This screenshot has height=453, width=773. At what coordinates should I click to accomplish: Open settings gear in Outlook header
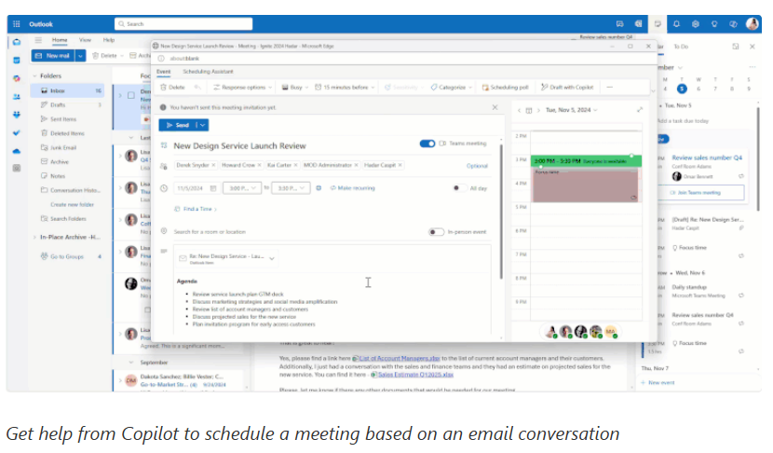695,23
